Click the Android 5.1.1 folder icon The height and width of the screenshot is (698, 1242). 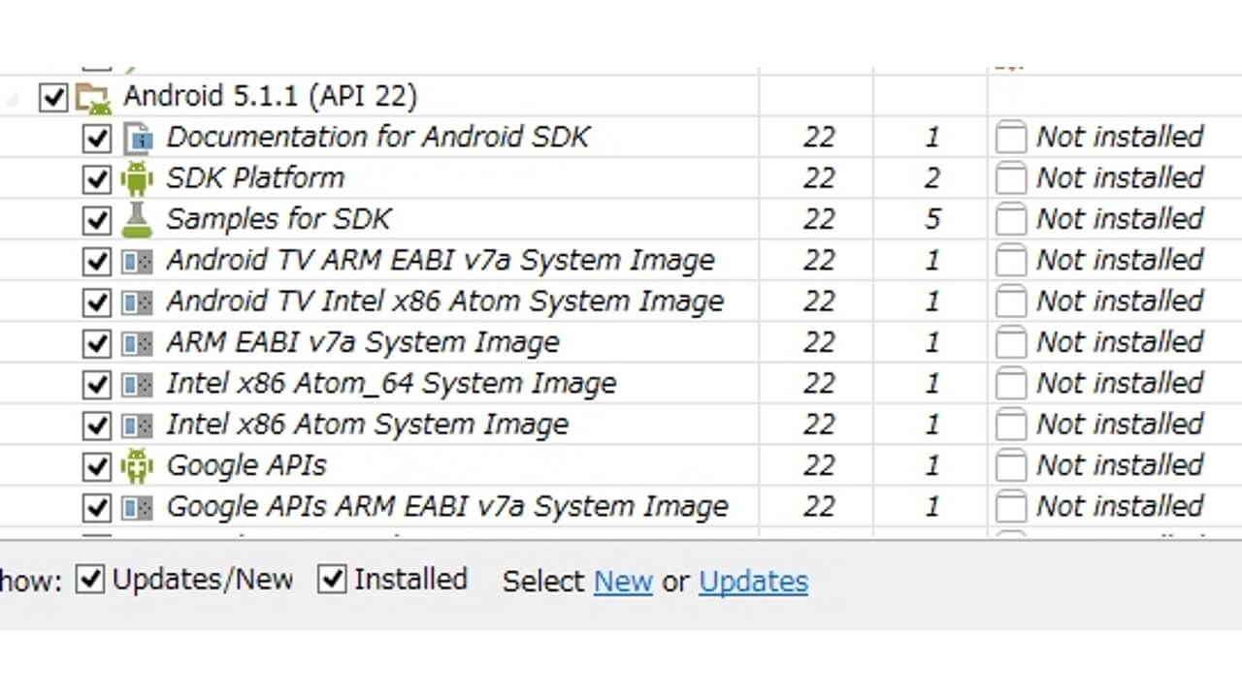[90, 96]
